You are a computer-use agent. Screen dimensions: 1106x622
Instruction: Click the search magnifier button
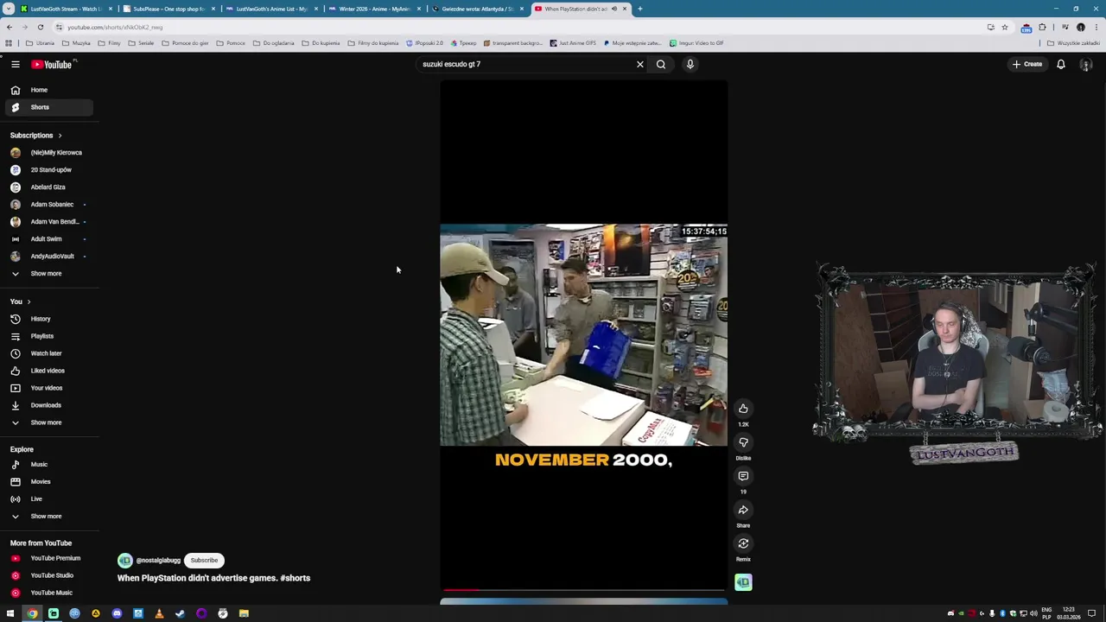661,64
